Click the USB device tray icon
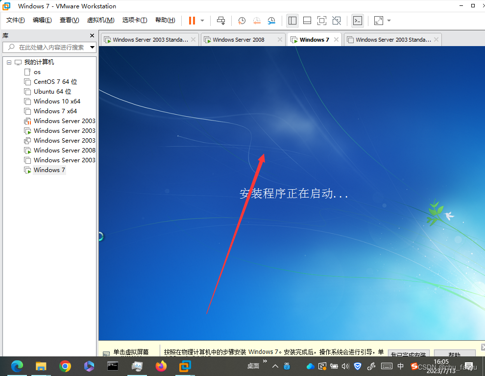Image resolution: width=485 pixels, height=376 pixels. click(287, 366)
